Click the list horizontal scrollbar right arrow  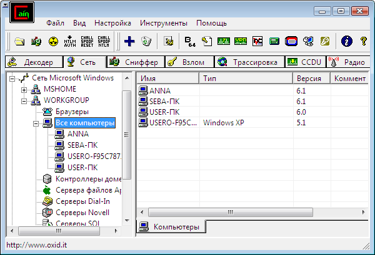point(364,212)
